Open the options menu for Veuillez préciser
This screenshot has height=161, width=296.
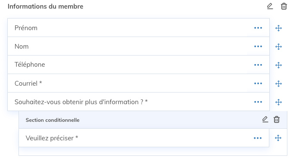coord(258,138)
